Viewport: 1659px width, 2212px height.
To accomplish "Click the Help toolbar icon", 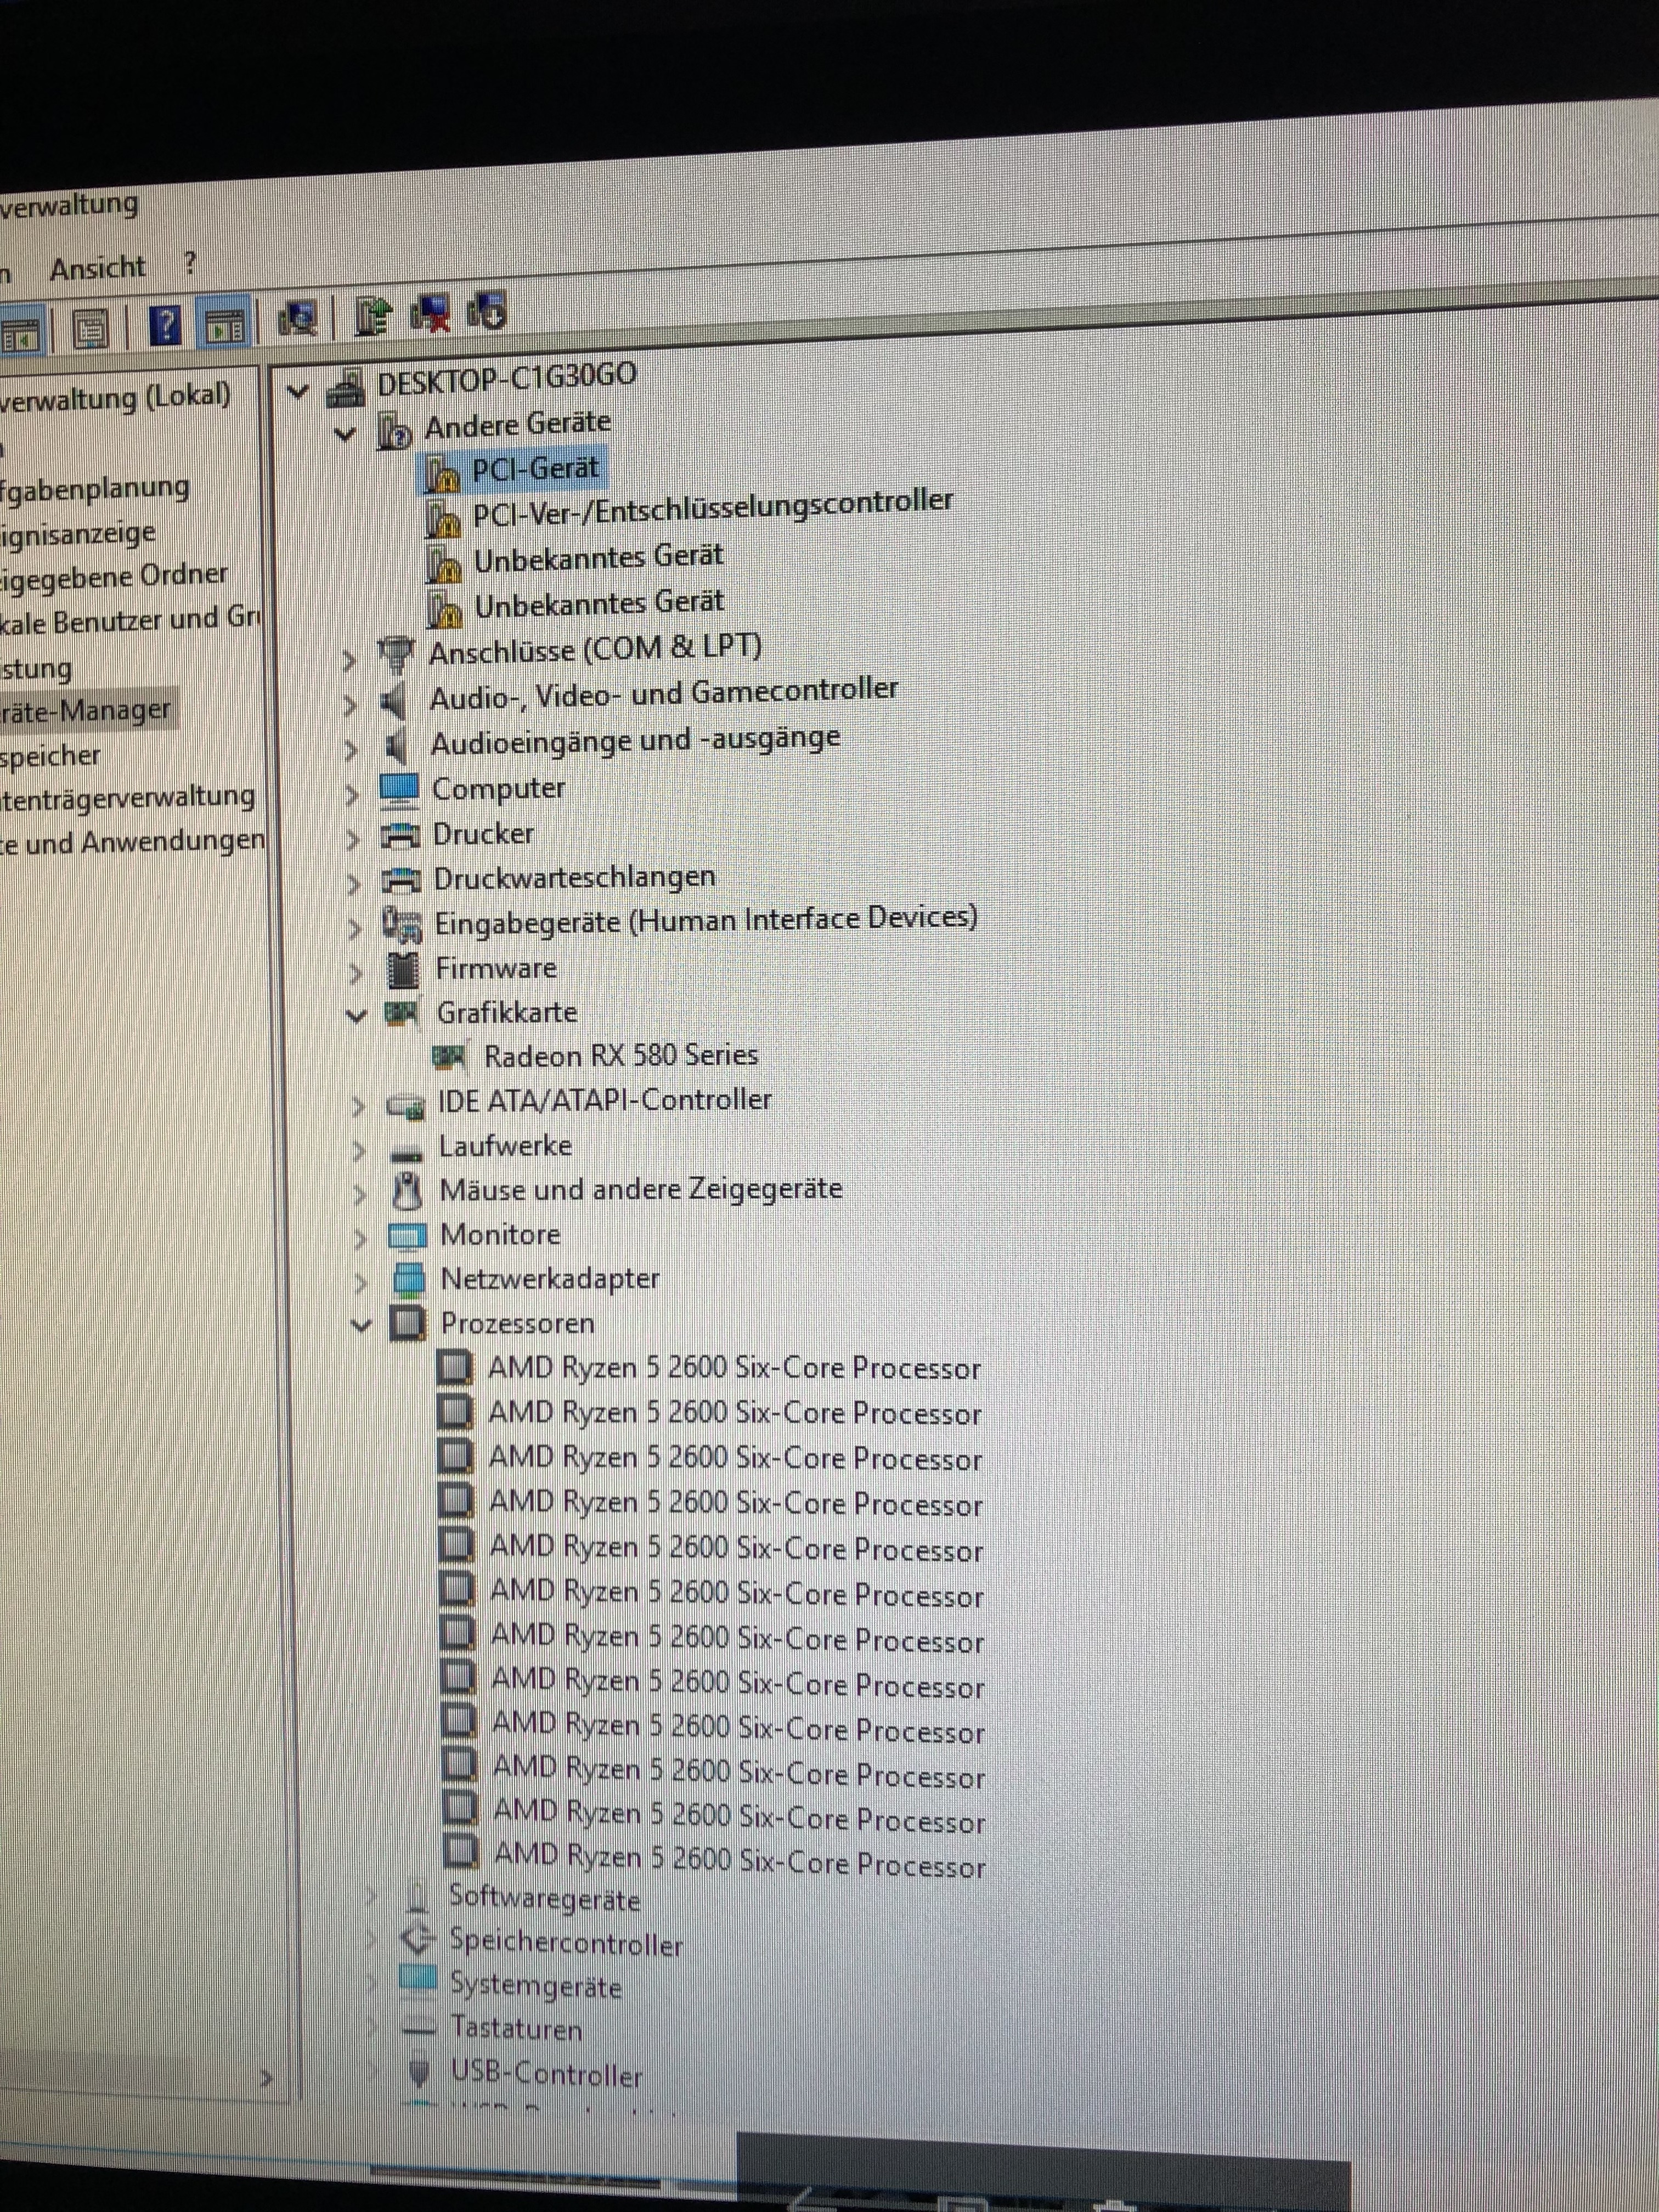I will [165, 326].
